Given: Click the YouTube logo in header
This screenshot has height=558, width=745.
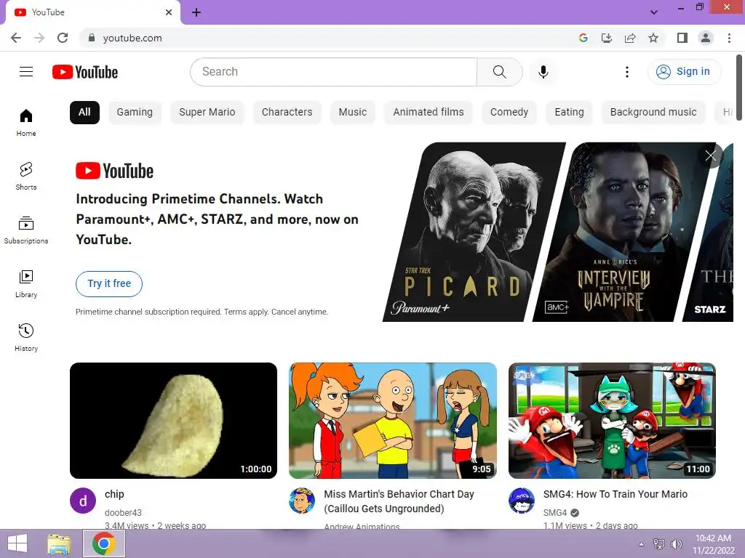Looking at the screenshot, I should point(85,72).
